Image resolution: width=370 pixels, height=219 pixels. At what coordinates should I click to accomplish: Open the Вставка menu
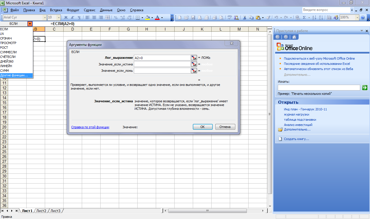pos(56,10)
